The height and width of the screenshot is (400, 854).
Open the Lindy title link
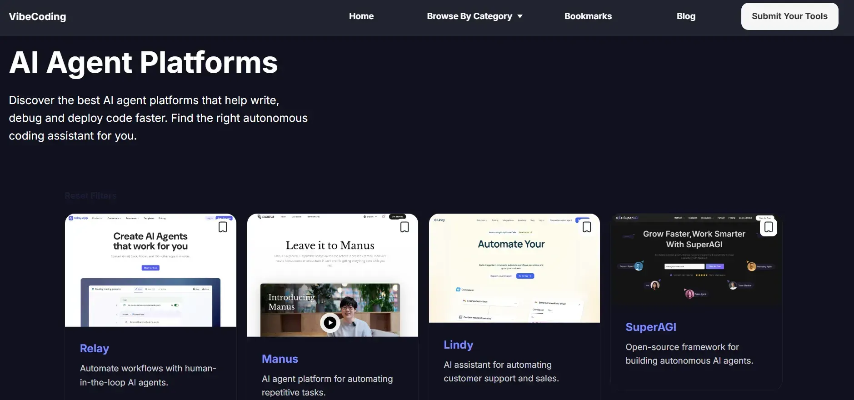[x=458, y=345]
